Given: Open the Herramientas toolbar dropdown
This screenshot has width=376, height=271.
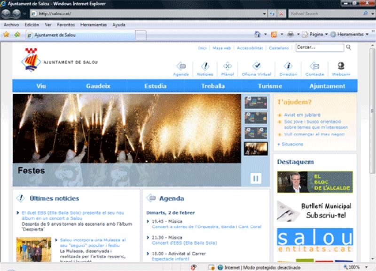Looking at the screenshot, I should click(x=350, y=34).
